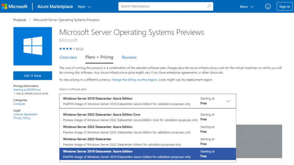This screenshot has width=294, height=165.
Task: Open Azure Marketplace home link
Action: point(55,7)
